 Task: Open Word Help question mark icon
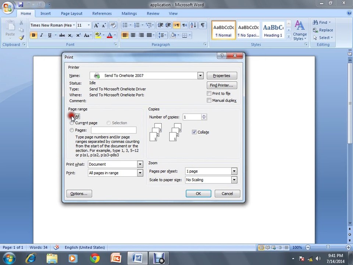[349, 13]
